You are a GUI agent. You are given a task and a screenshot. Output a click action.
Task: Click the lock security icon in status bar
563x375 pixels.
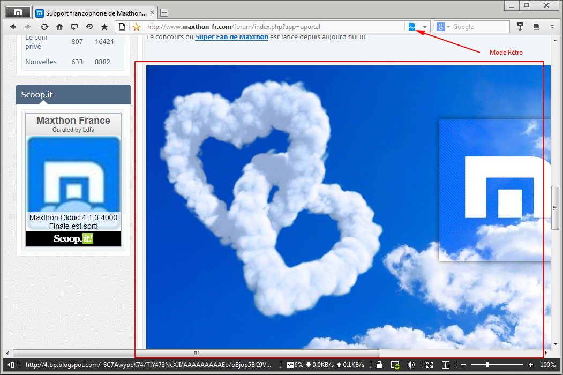click(379, 365)
